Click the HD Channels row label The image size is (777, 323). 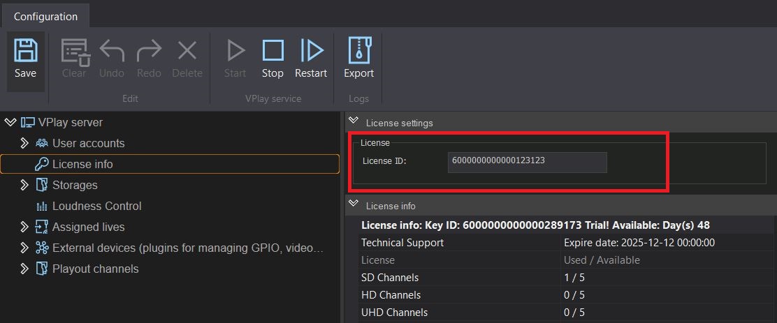click(391, 295)
